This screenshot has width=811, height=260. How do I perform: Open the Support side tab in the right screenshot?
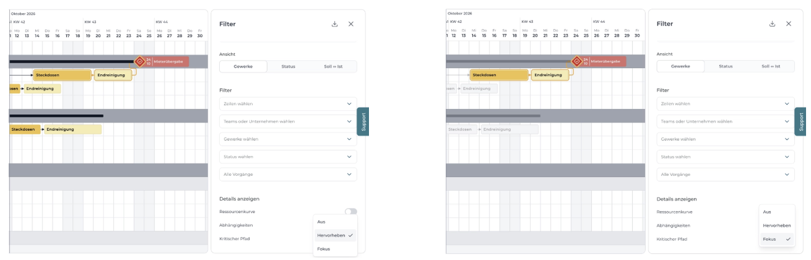tap(801, 121)
